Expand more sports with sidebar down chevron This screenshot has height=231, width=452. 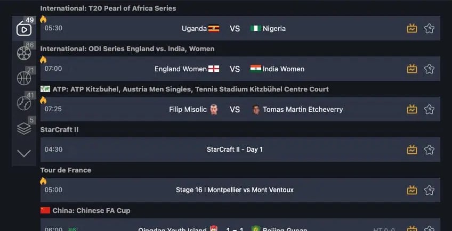tap(24, 153)
